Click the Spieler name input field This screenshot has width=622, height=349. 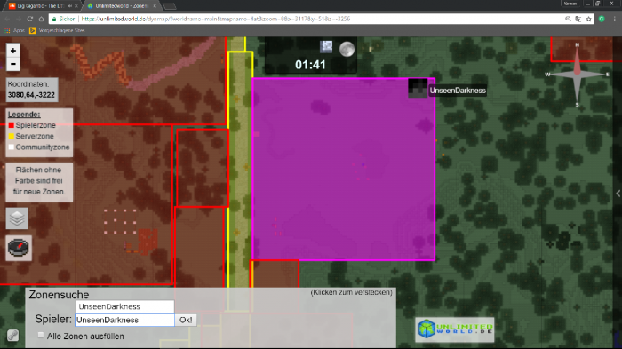(x=124, y=320)
